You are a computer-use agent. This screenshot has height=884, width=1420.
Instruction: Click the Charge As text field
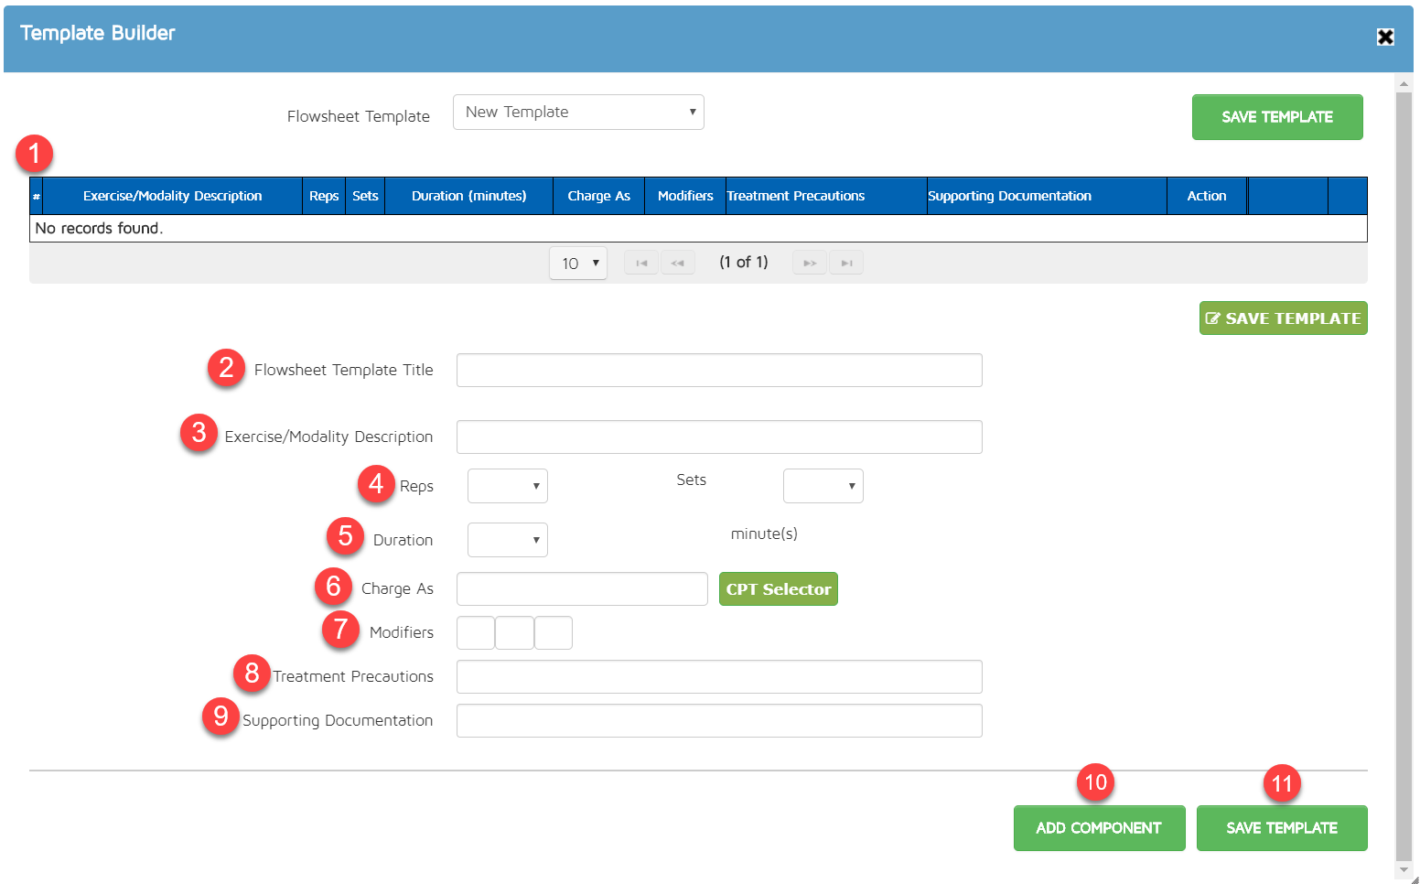[x=582, y=589]
